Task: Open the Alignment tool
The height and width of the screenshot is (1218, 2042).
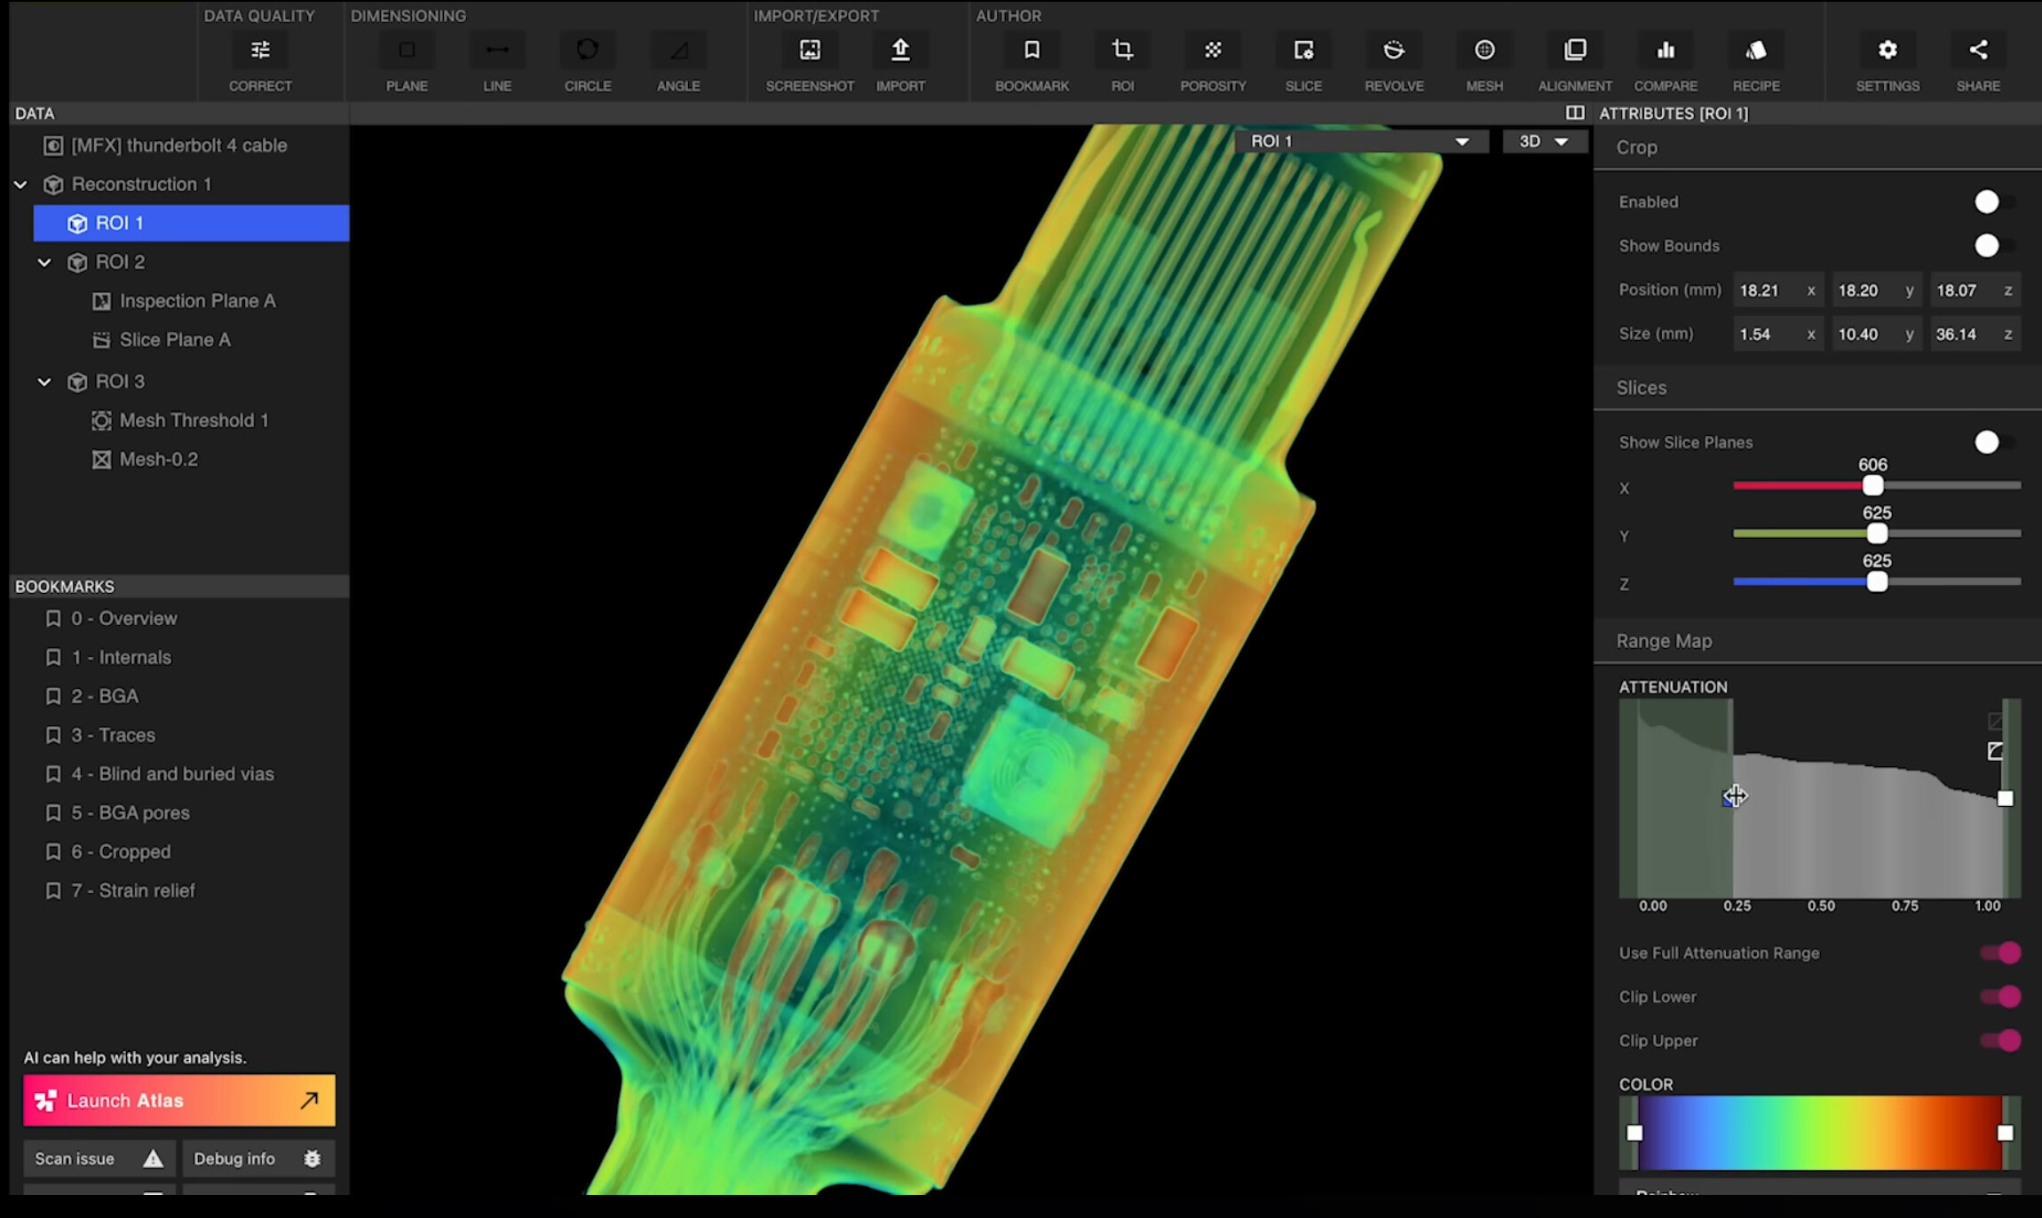Action: pos(1574,51)
